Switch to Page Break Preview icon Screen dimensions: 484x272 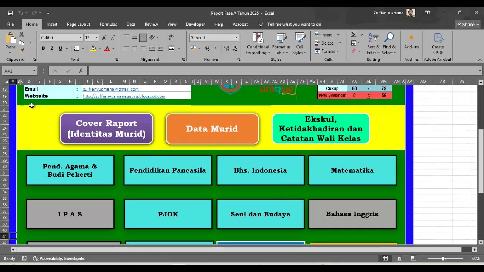[x=413, y=258]
